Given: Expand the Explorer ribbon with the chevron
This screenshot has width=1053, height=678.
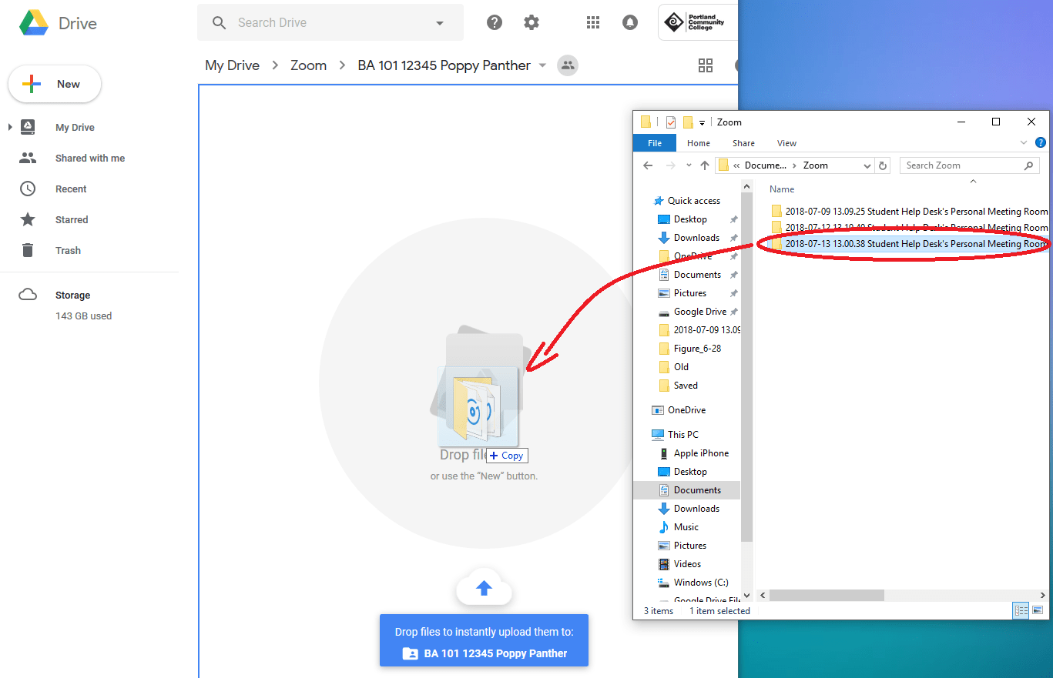Looking at the screenshot, I should pos(1024,142).
